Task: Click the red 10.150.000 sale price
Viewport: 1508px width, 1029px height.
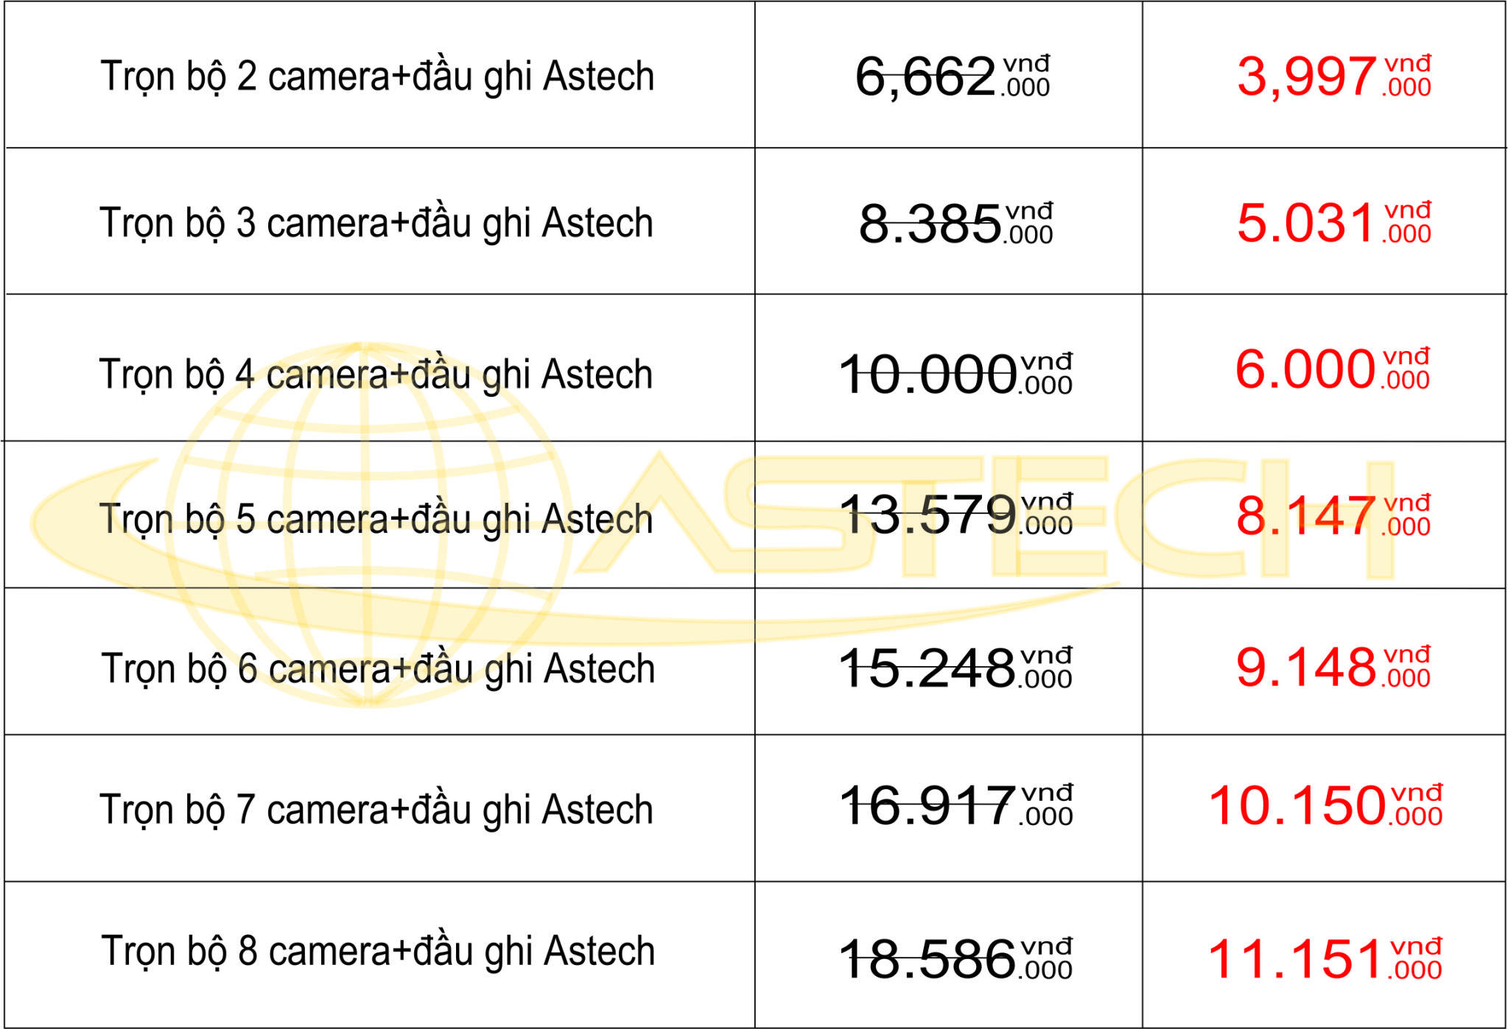Action: click(x=1326, y=805)
